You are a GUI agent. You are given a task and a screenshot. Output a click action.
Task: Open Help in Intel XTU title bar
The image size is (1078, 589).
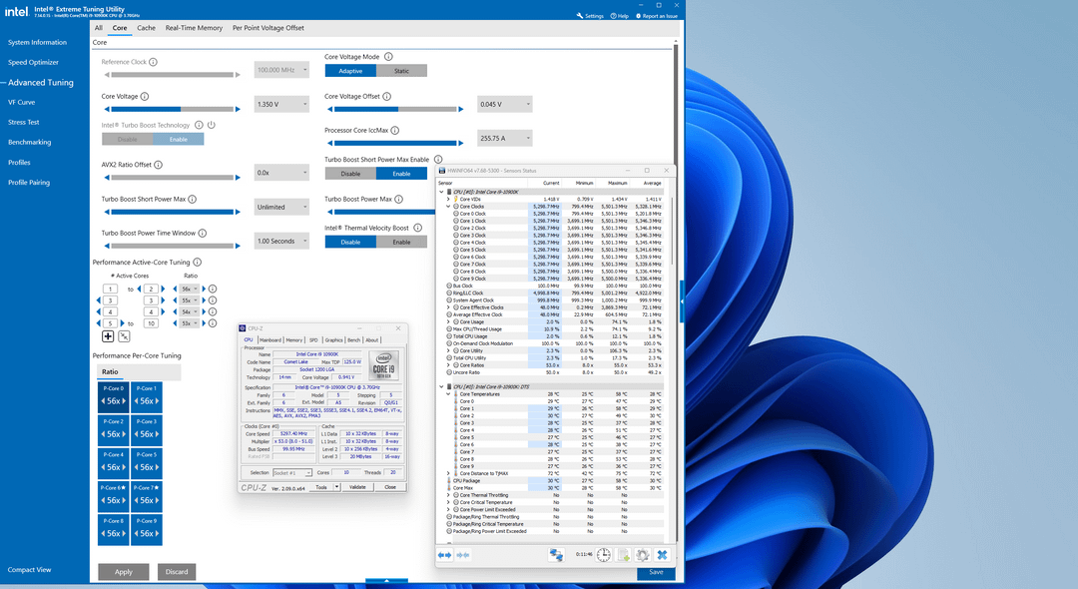pos(620,16)
